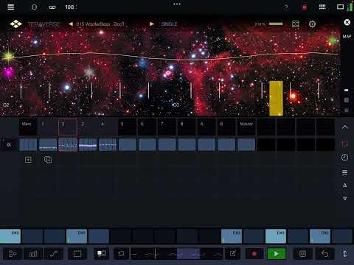Click the yellow bar in the star map
The height and width of the screenshot is (265, 354).
pos(276,98)
